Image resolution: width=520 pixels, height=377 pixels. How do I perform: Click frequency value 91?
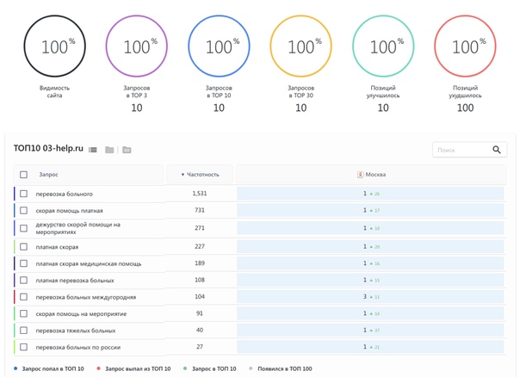pyautogui.click(x=200, y=313)
